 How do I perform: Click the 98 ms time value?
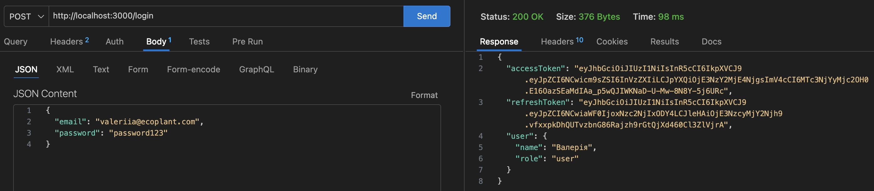tap(671, 17)
